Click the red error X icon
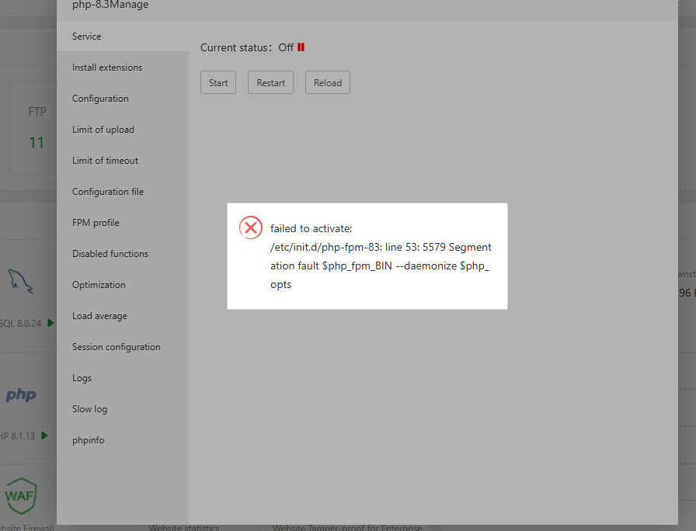This screenshot has height=531, width=696. 251,227
